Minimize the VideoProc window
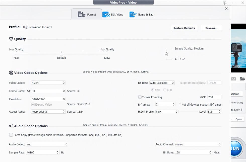The image size is (246, 162). point(234,3)
